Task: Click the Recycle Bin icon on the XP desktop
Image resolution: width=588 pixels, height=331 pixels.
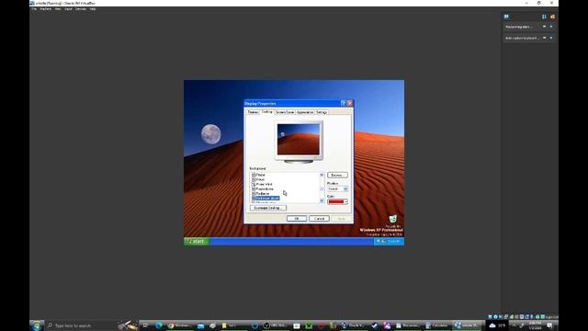Action: click(x=392, y=219)
